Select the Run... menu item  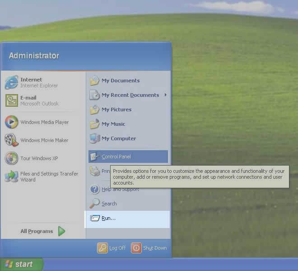tap(127, 219)
